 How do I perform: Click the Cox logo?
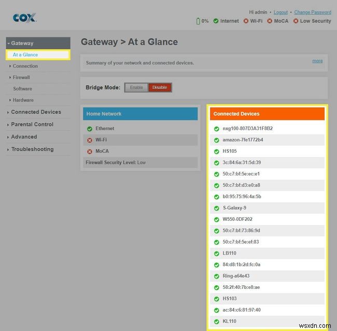pyautogui.click(x=24, y=18)
